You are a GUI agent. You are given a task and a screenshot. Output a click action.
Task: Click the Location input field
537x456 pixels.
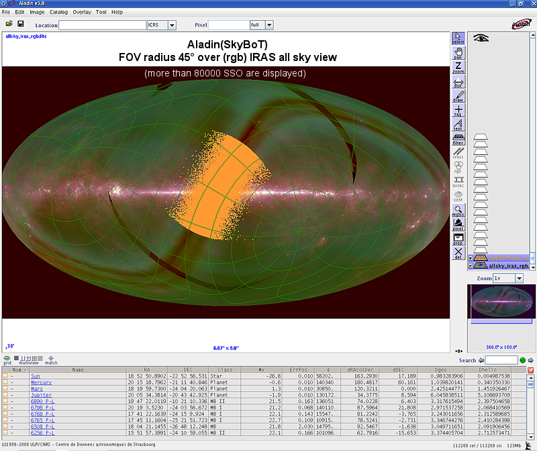102,25
